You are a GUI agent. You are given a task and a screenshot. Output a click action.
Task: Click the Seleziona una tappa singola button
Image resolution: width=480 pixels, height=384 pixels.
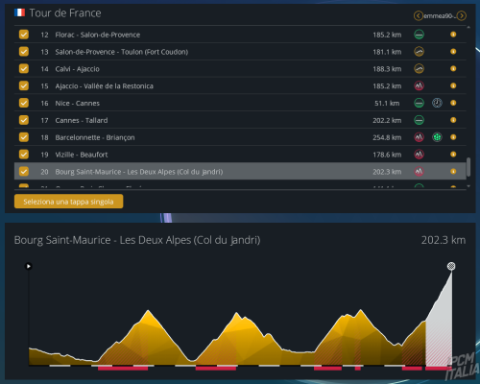point(68,202)
